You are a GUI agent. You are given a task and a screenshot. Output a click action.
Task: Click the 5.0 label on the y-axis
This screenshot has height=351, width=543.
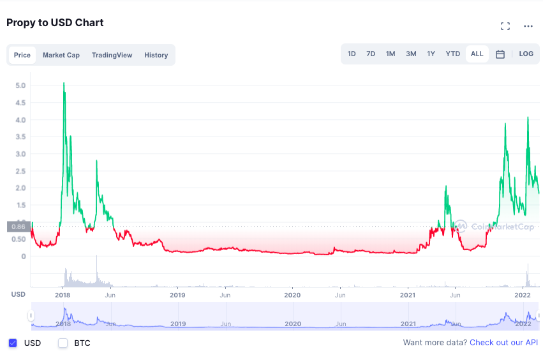pos(21,86)
